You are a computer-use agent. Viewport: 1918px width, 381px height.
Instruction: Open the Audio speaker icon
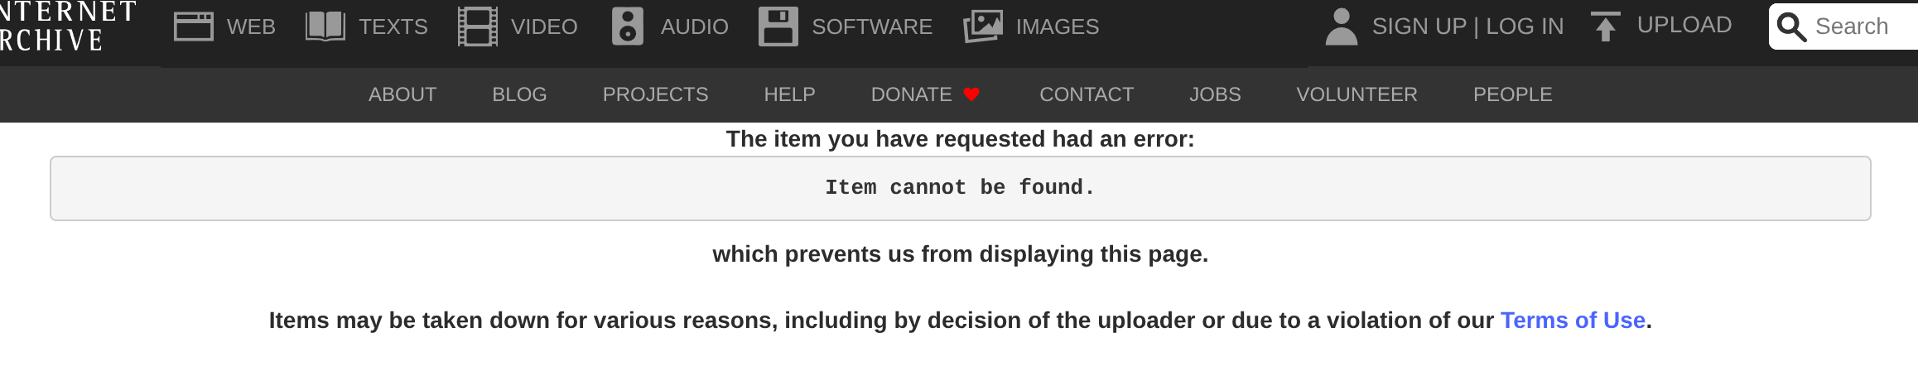click(628, 27)
